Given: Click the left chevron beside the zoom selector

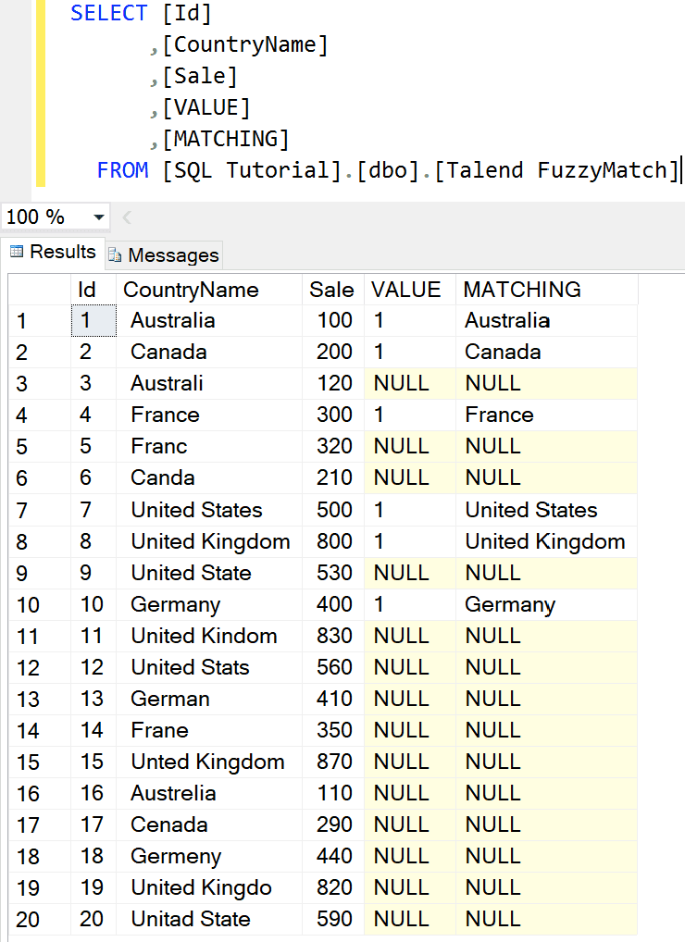Looking at the screenshot, I should [126, 216].
